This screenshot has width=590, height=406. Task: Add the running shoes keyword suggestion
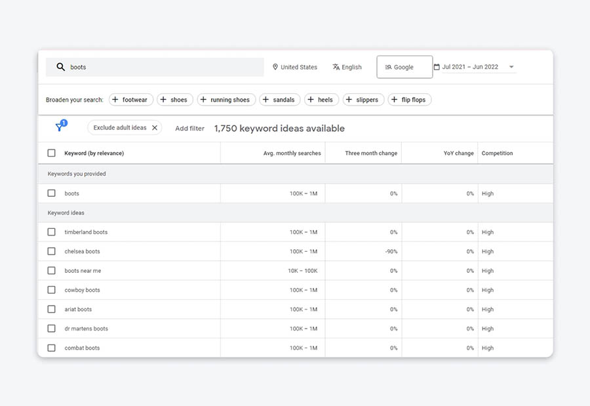(226, 100)
